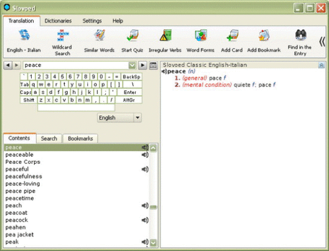Show Word Forms
Screen dimensions: 329x251
tap(200, 41)
